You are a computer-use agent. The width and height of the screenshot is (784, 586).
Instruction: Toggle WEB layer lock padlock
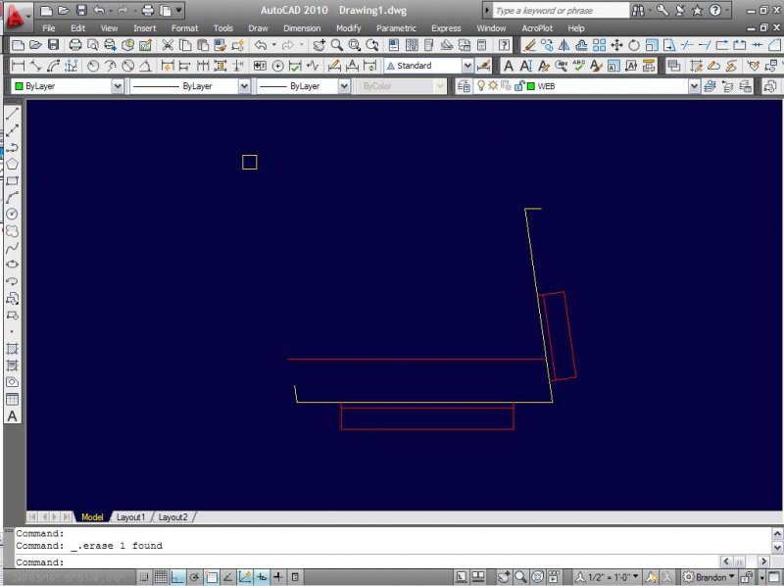click(519, 86)
